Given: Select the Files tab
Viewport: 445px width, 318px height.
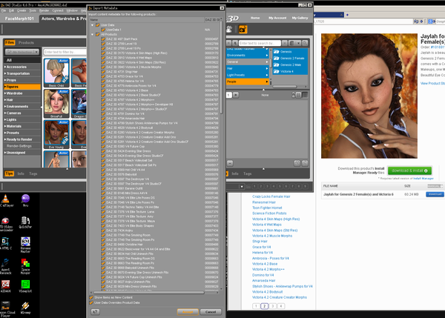Looking at the screenshot, I should pyautogui.click(x=10, y=42).
